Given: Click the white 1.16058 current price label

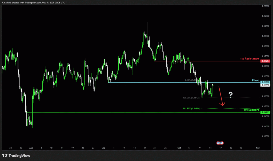Looking at the screenshot, I should pyautogui.click(x=266, y=85).
